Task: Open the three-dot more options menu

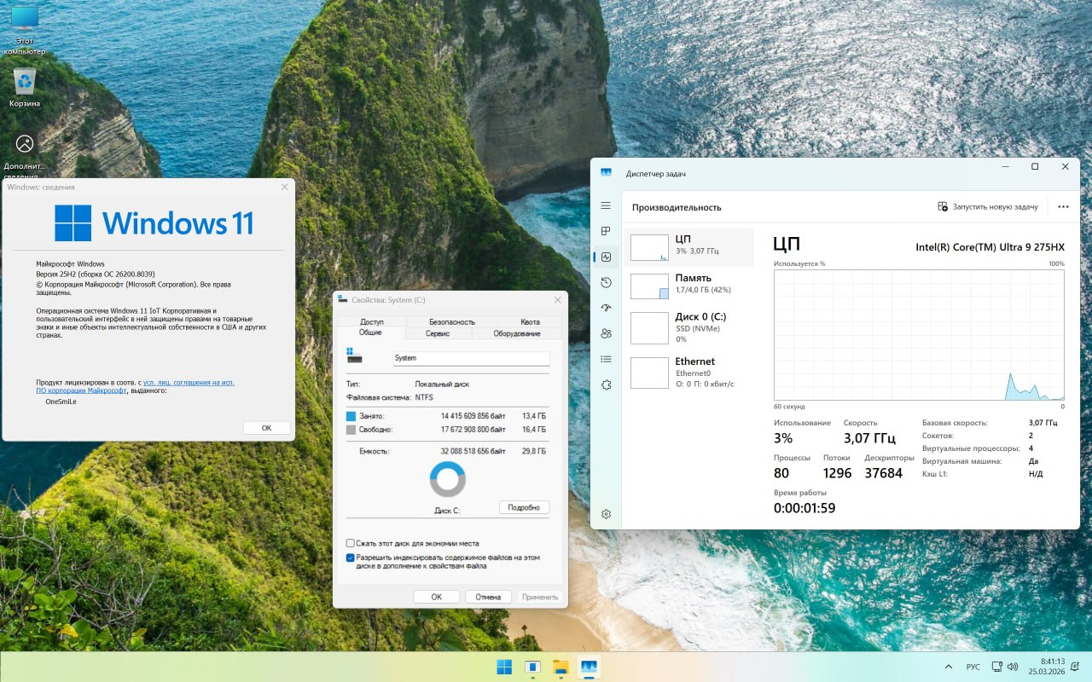Action: (1063, 206)
